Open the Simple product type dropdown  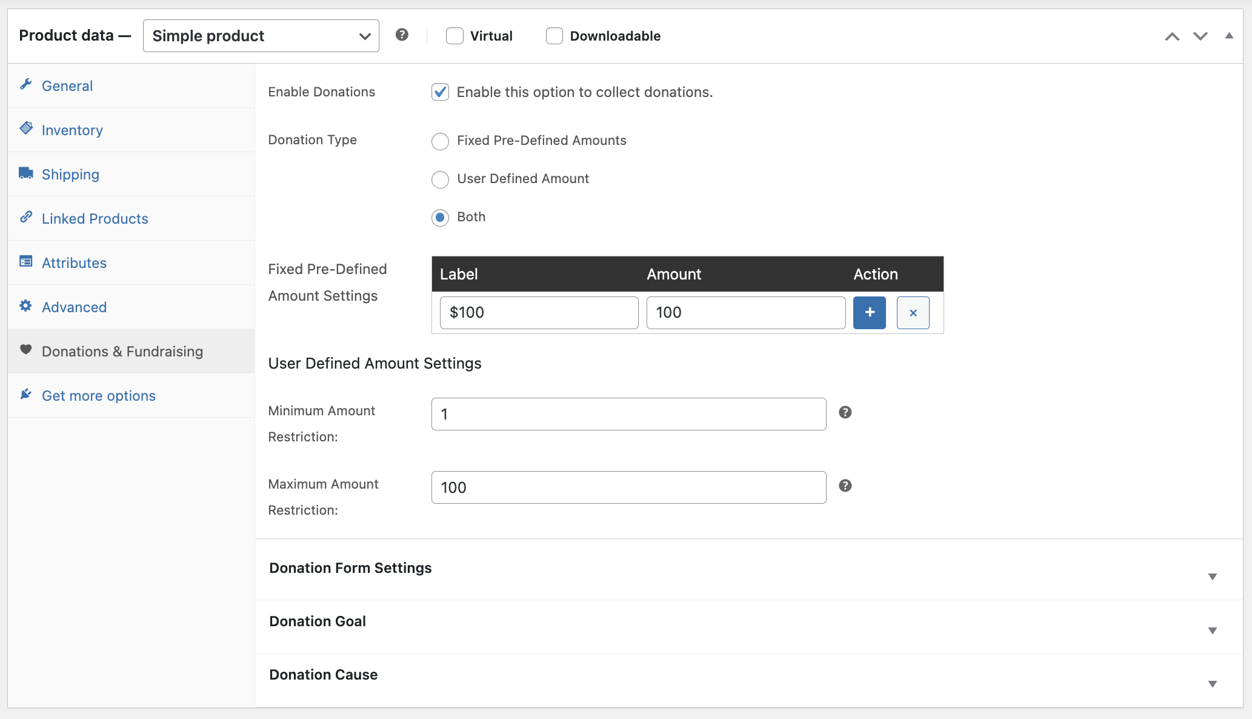[261, 36]
